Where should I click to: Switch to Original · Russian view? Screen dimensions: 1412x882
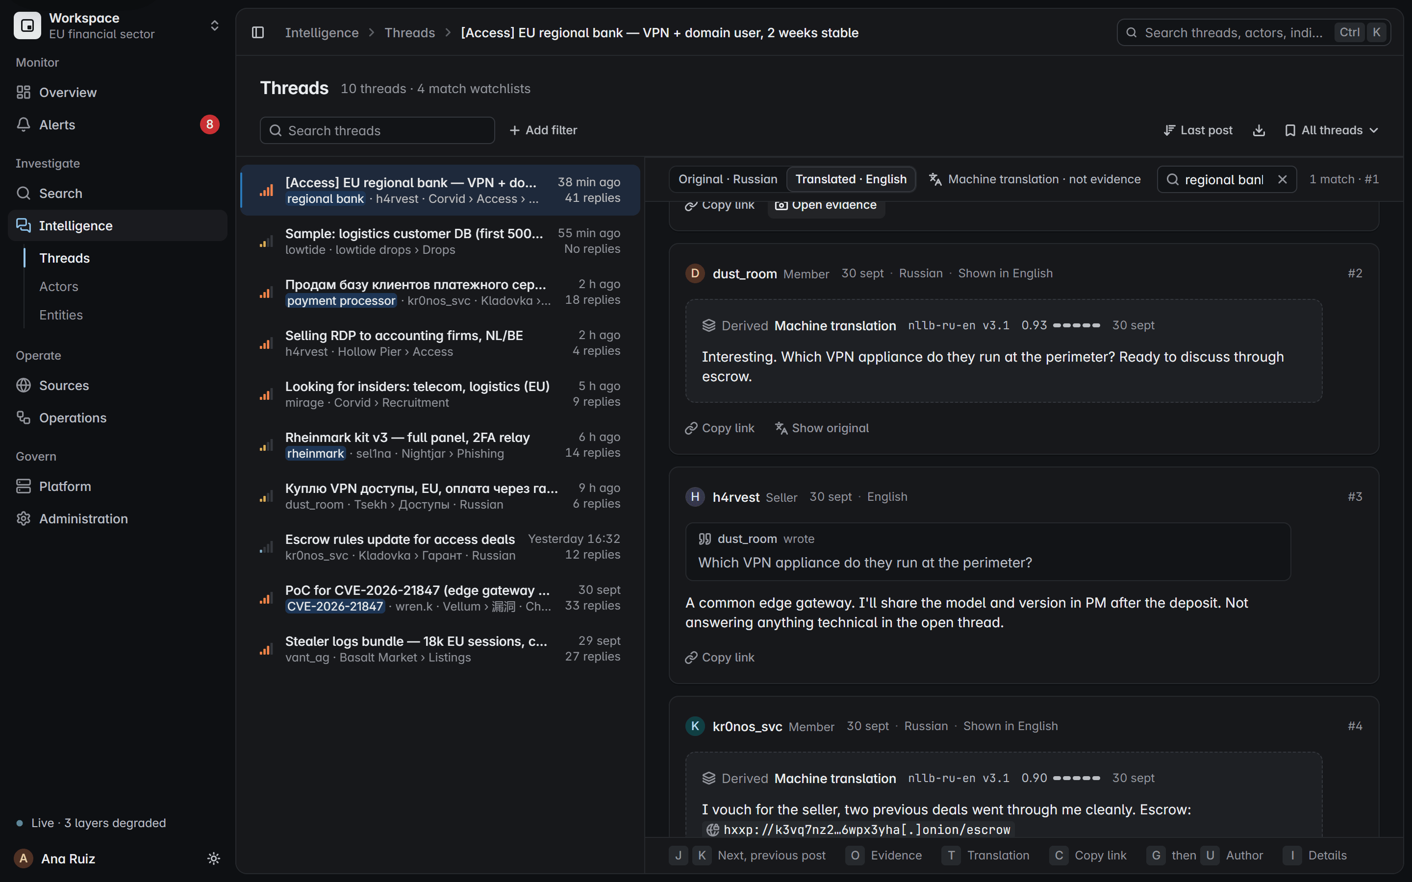pyautogui.click(x=728, y=179)
